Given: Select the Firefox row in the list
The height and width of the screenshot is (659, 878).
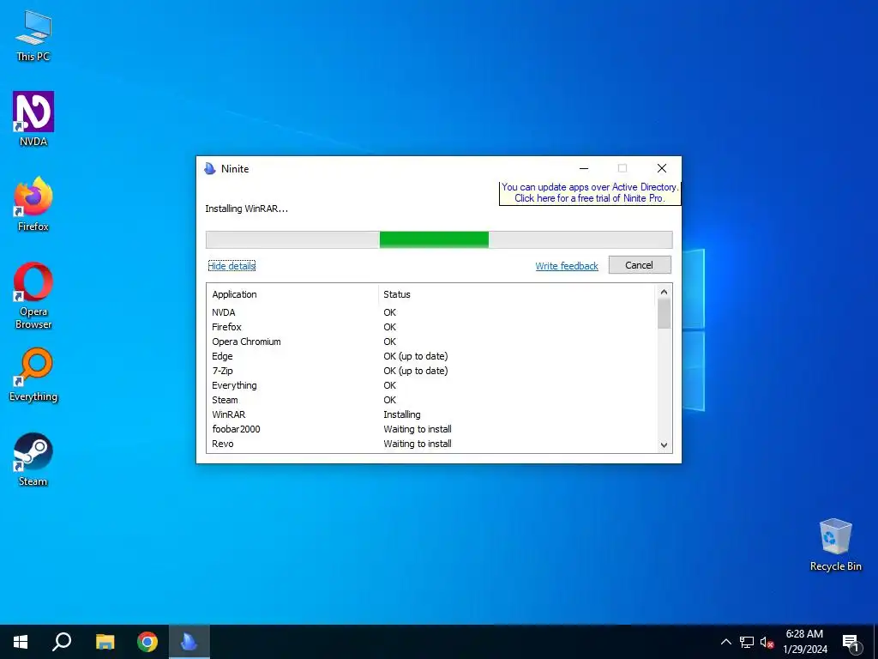Looking at the screenshot, I should [431, 327].
